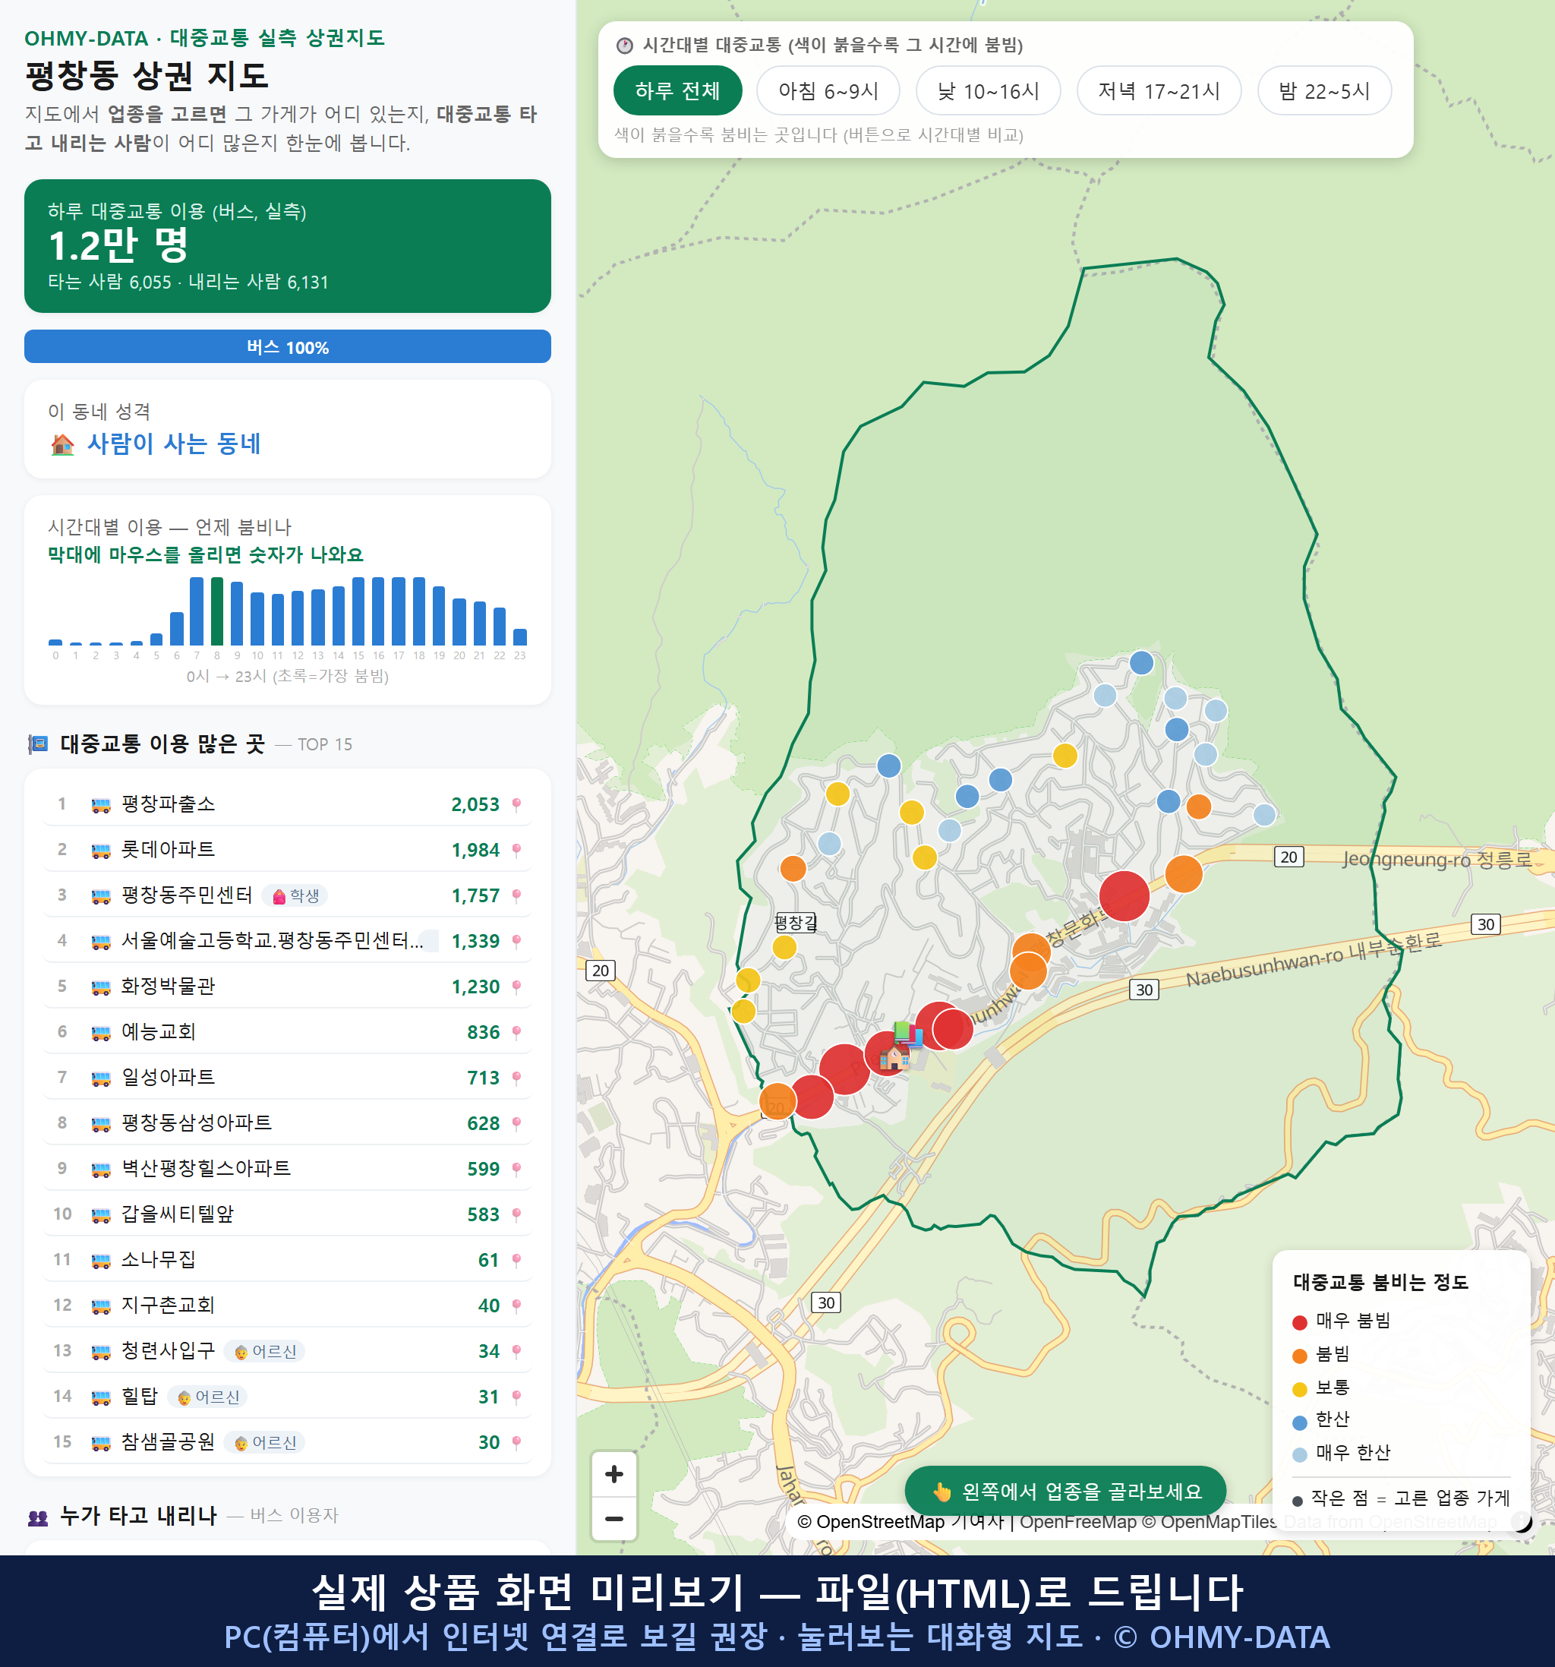Open the 서울예술고등학교.평창동주민센터 row

coord(288,941)
